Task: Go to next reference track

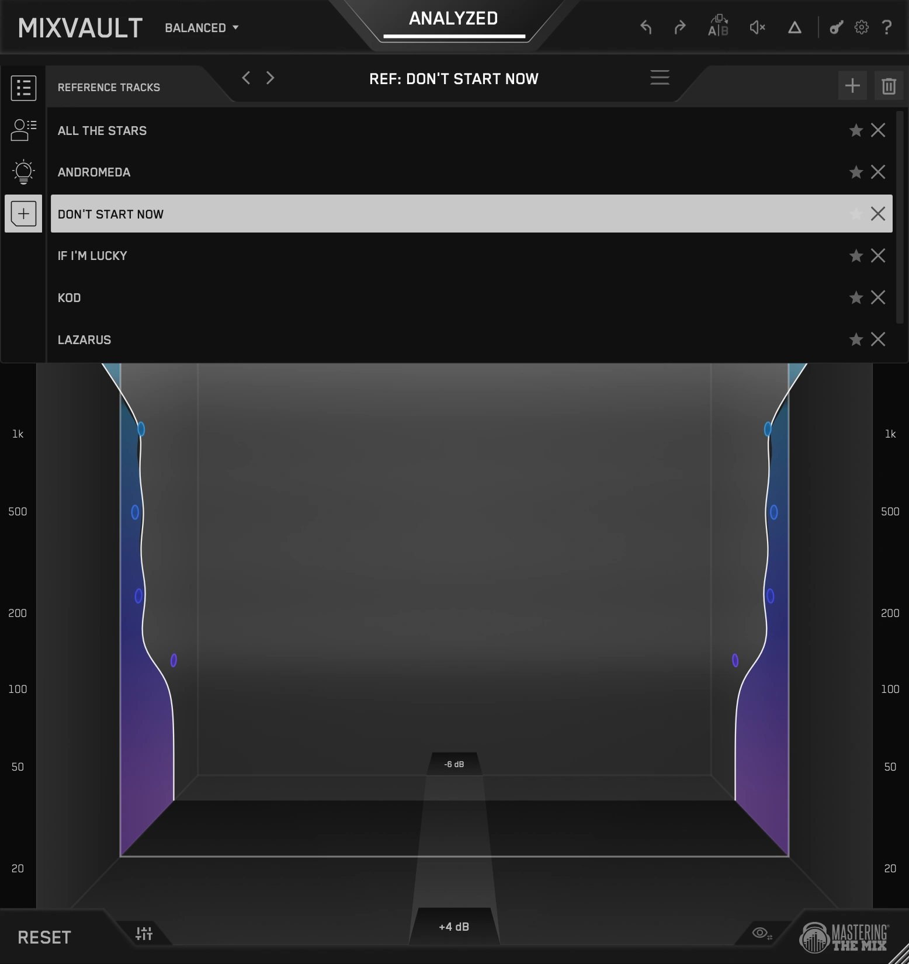Action: click(x=270, y=78)
